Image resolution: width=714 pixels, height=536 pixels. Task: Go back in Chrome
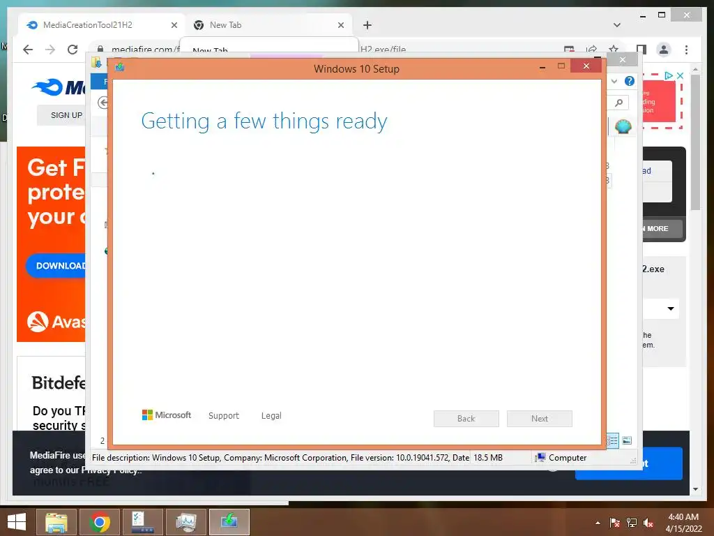(28, 50)
